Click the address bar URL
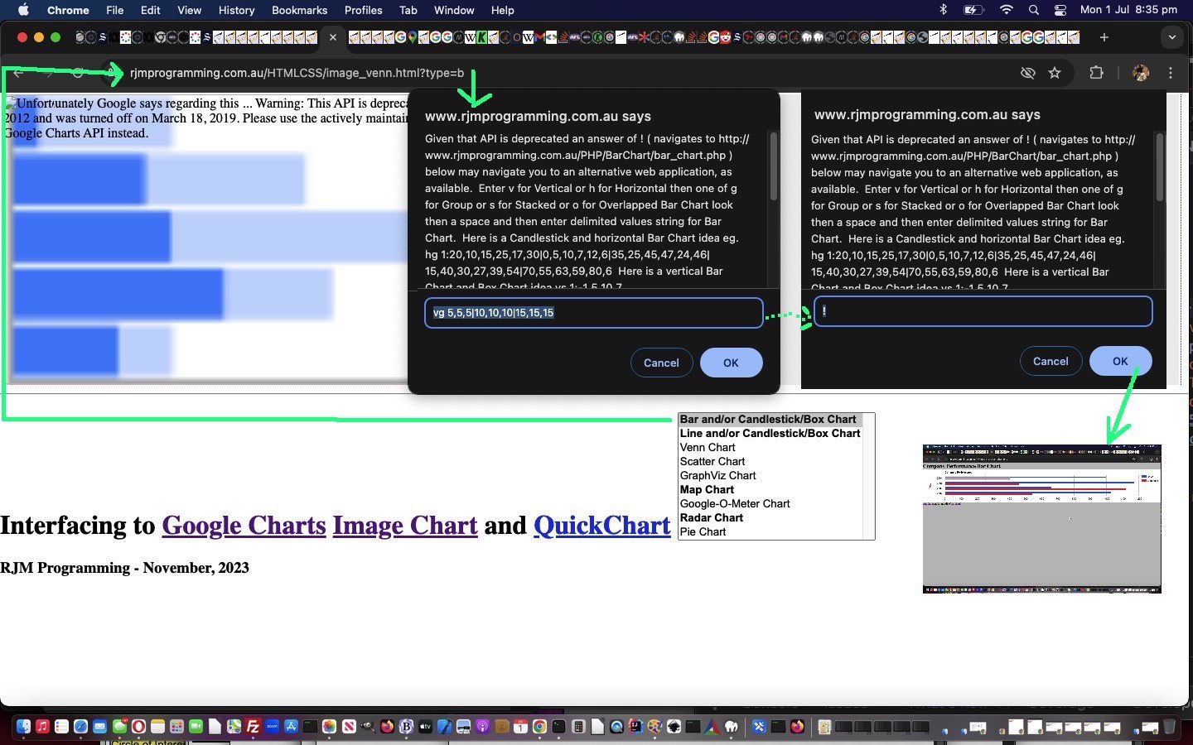The height and width of the screenshot is (745, 1193). [x=297, y=73]
